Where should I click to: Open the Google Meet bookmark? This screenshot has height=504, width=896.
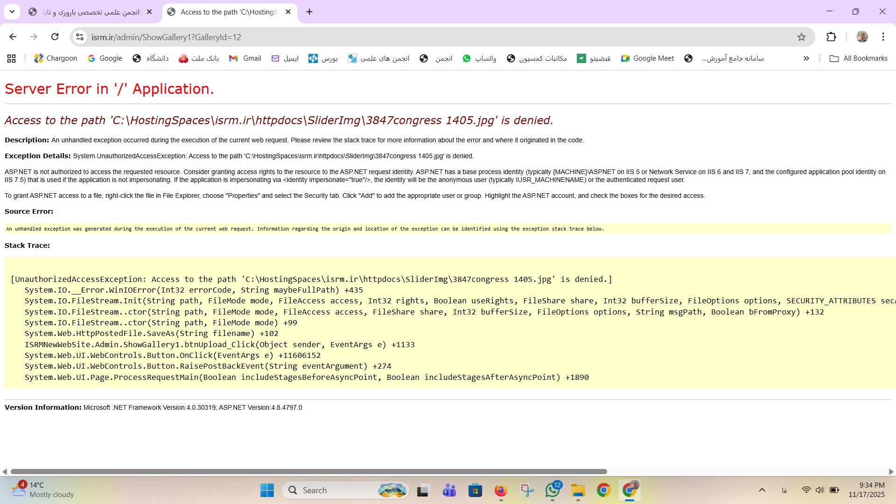pos(647,58)
